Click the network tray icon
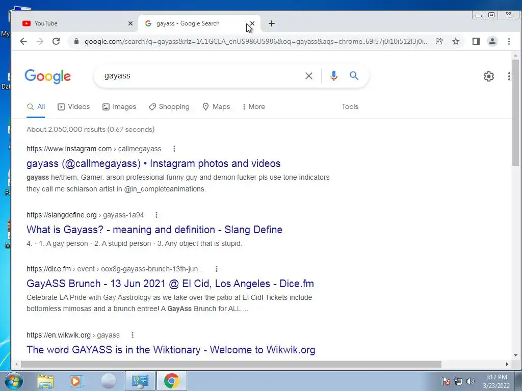The width and height of the screenshot is (522, 391). [458, 381]
